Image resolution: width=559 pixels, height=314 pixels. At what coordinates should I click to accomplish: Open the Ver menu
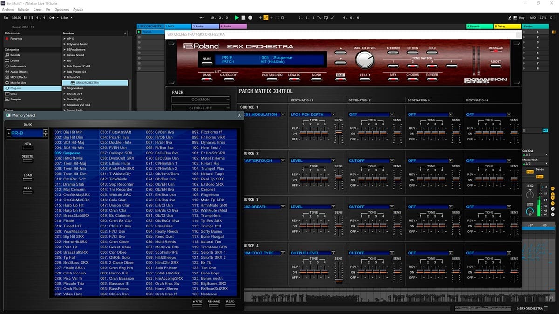click(48, 9)
